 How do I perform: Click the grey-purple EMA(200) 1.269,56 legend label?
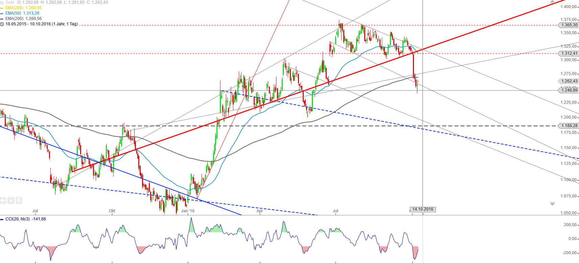[x=23, y=19]
